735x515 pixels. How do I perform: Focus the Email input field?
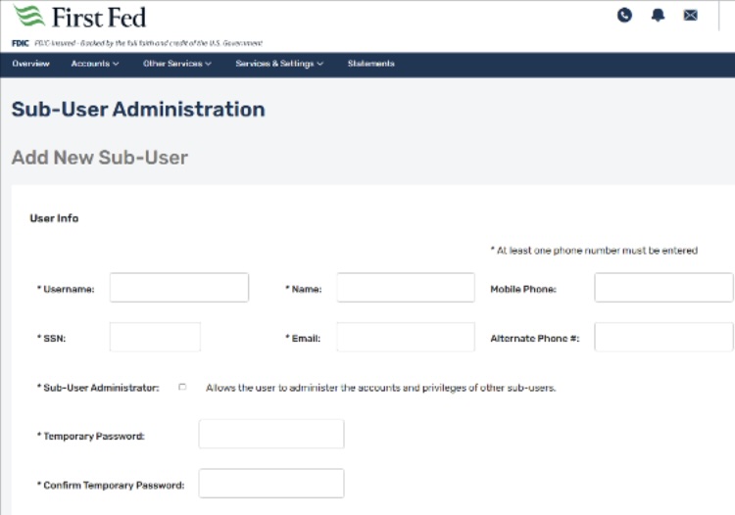pos(406,337)
